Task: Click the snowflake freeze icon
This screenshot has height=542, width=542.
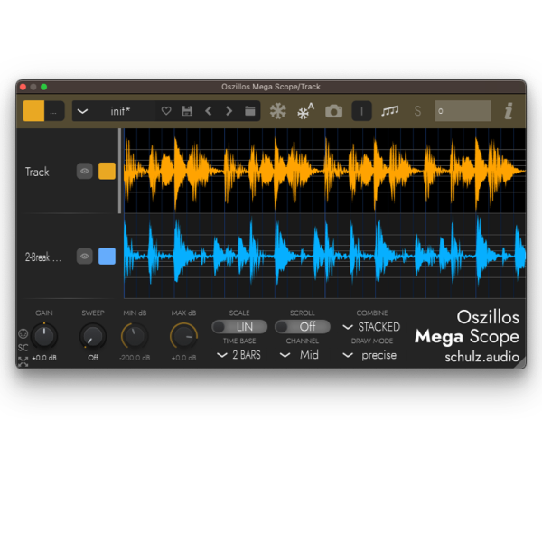Action: coord(278,111)
